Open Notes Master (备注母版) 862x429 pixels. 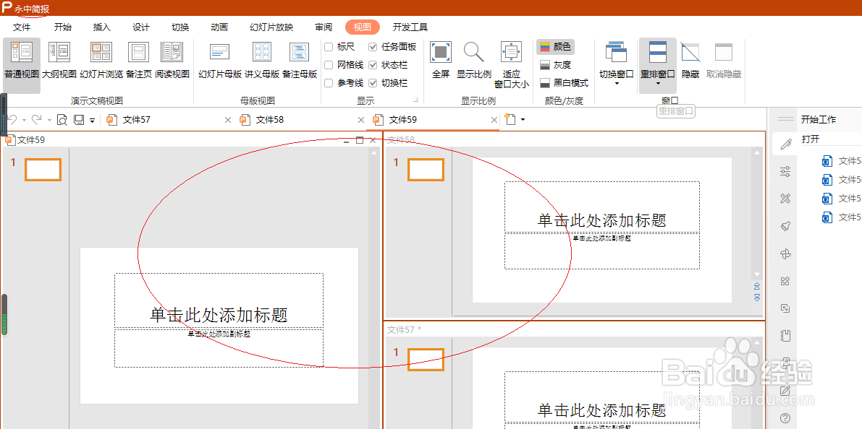point(300,61)
